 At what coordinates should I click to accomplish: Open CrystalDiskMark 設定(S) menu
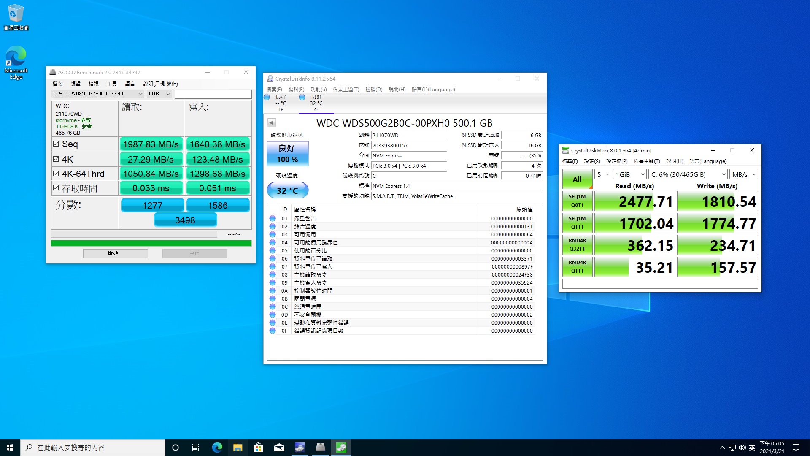coord(592,161)
